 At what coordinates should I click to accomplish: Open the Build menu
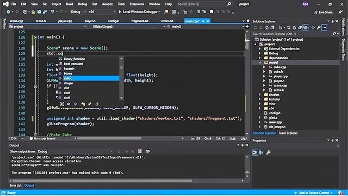[70, 4]
